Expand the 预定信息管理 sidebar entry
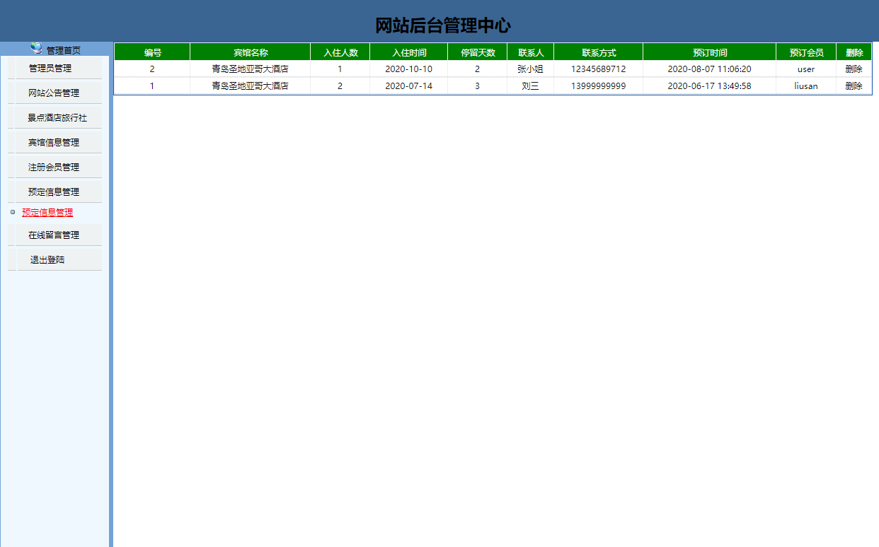 (x=54, y=191)
